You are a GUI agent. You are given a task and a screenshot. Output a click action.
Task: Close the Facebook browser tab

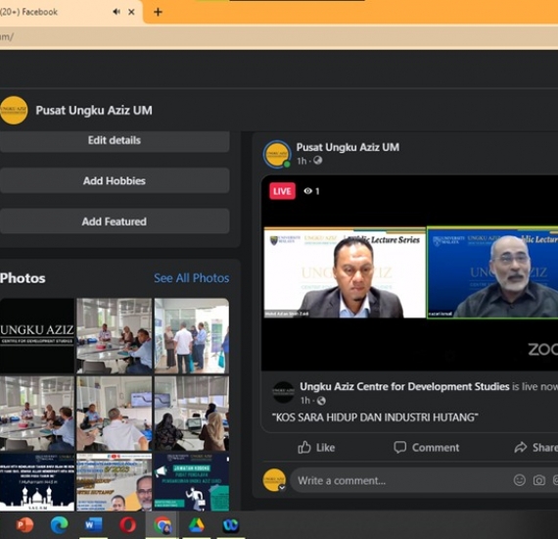click(131, 12)
